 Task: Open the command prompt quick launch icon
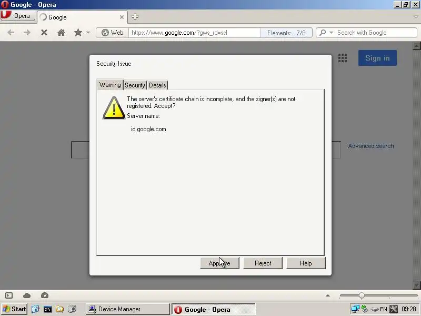pyautogui.click(x=47, y=309)
